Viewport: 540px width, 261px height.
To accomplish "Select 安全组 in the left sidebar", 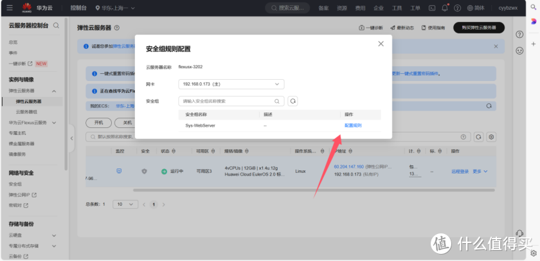I will 15,184.
